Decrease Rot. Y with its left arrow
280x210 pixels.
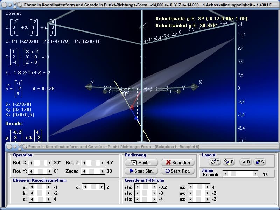tap(31, 171)
